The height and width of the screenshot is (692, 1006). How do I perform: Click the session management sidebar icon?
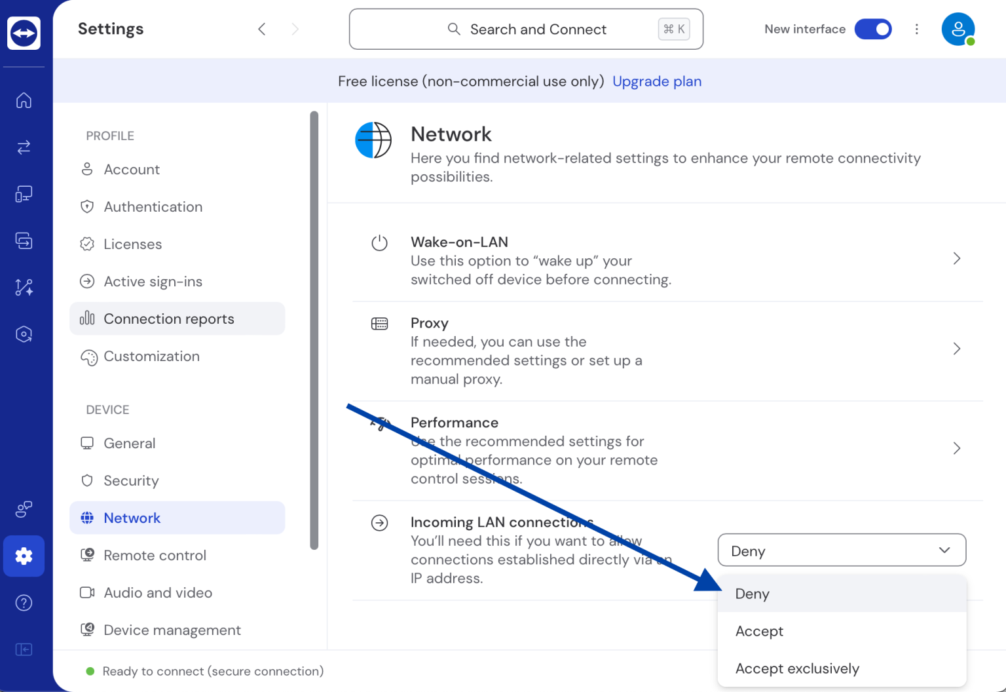coord(24,240)
